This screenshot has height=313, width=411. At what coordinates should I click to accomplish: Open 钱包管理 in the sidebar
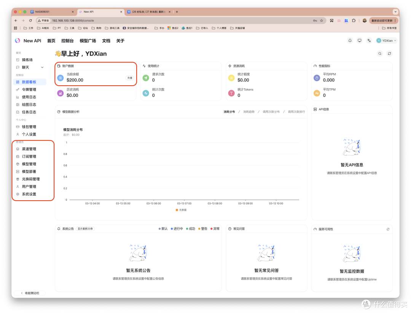click(30, 127)
